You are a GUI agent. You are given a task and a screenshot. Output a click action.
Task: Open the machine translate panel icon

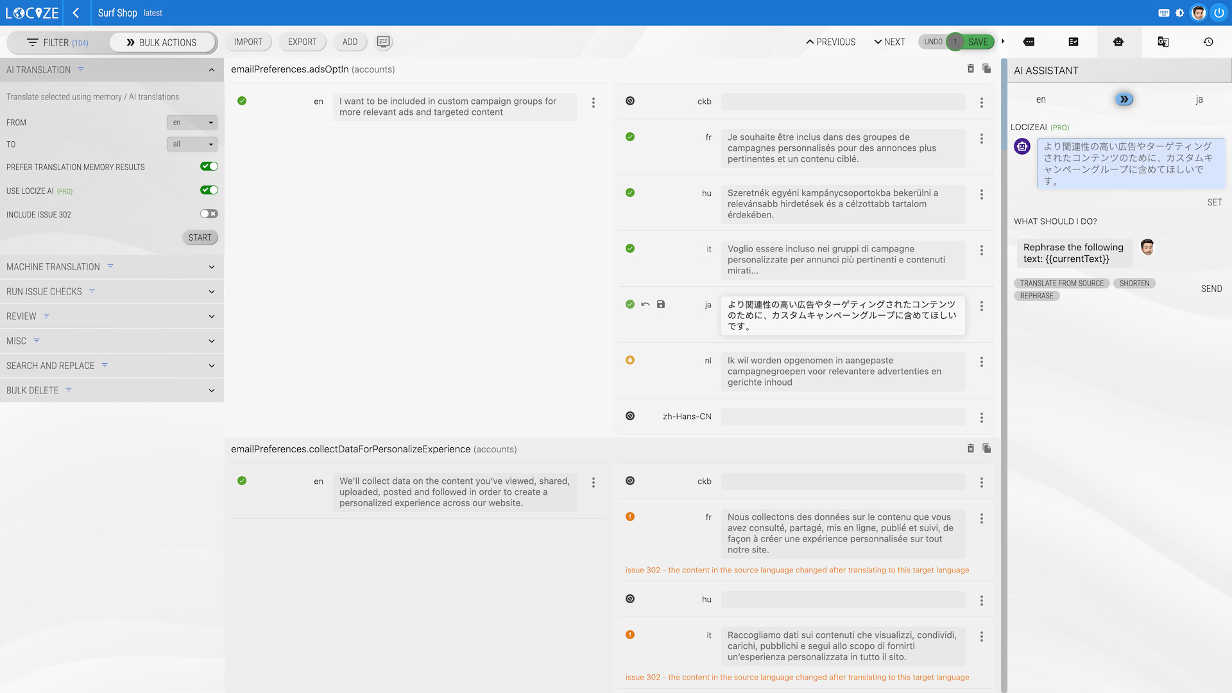click(x=1163, y=42)
